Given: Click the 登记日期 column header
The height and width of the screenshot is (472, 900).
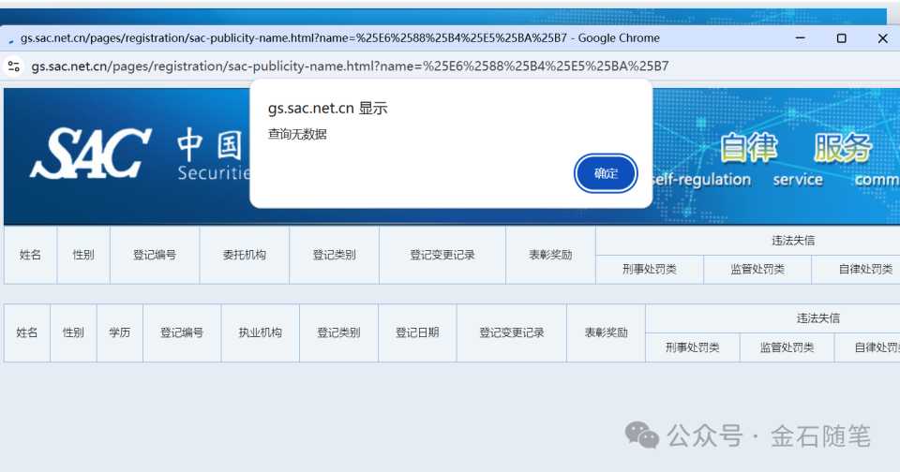Looking at the screenshot, I should click(417, 332).
